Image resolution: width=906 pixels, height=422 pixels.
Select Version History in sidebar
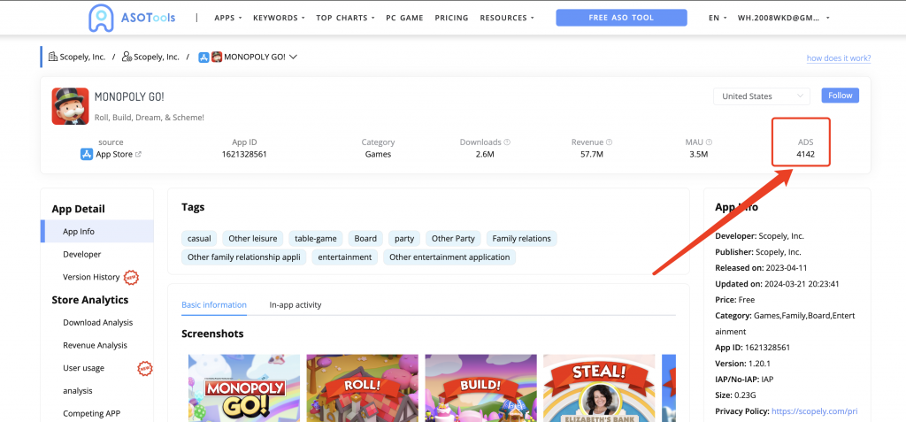point(91,277)
